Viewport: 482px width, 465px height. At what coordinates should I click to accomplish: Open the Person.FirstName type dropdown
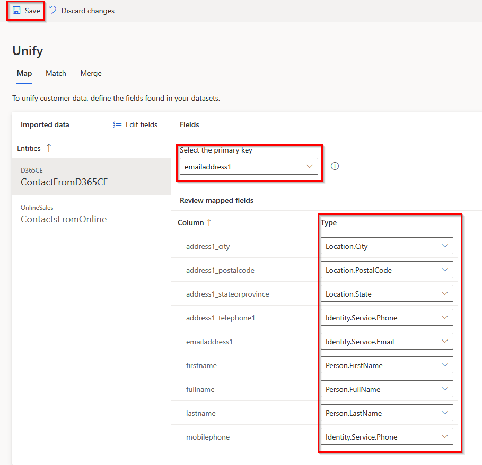click(387, 365)
